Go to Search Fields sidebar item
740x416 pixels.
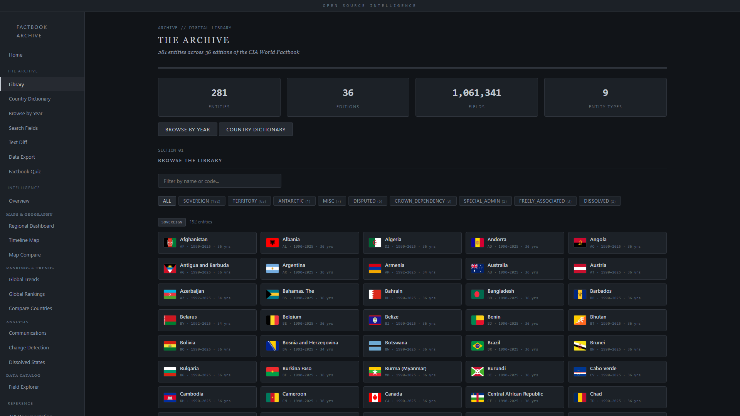(x=23, y=128)
